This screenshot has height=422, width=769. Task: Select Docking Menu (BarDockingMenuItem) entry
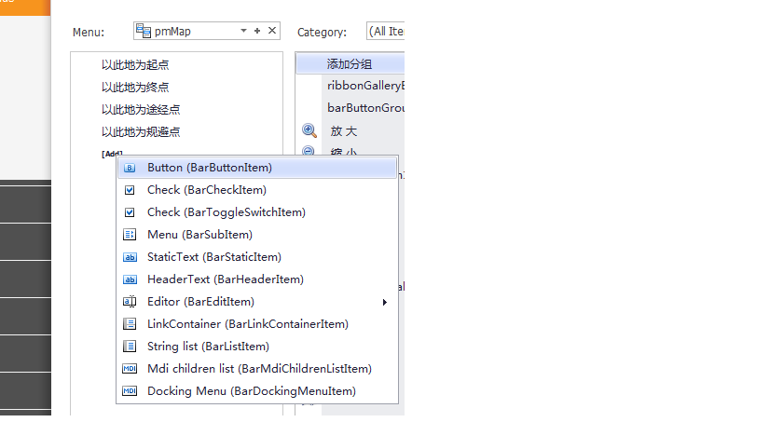257,391
